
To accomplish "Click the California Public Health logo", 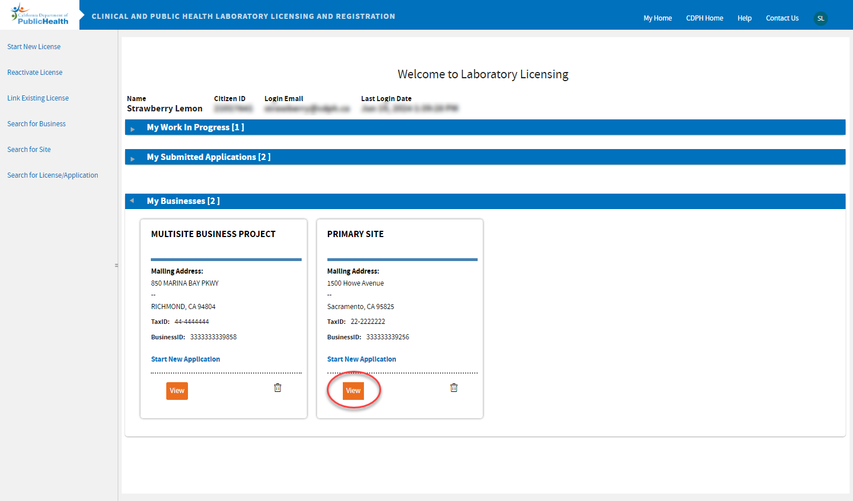I will pyautogui.click(x=39, y=15).
